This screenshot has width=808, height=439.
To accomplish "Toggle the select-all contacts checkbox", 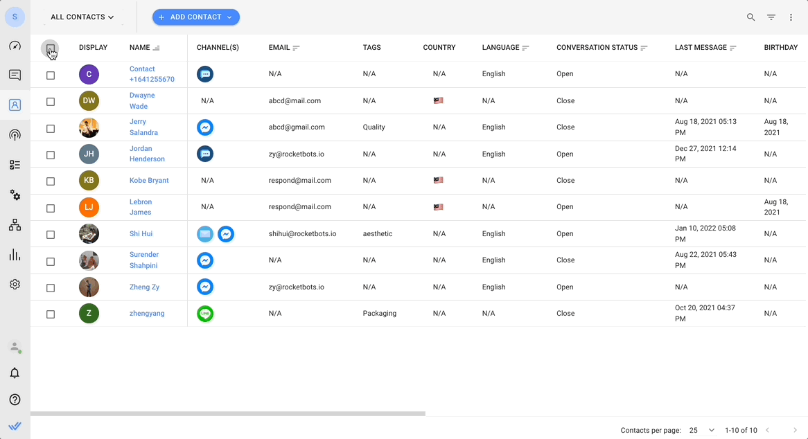I will 50,48.
